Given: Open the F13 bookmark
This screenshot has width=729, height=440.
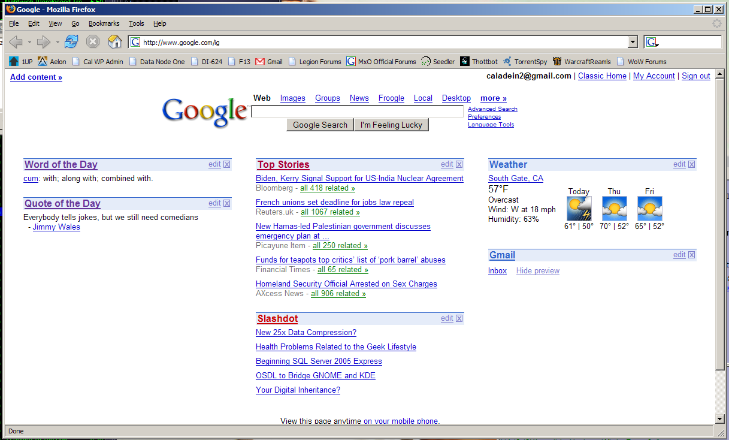Looking at the screenshot, I should click(239, 61).
